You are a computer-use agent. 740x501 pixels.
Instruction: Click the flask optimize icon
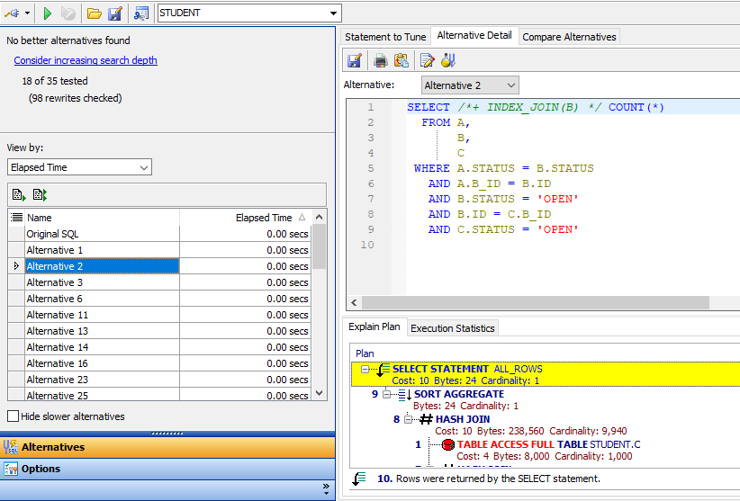coord(447,60)
